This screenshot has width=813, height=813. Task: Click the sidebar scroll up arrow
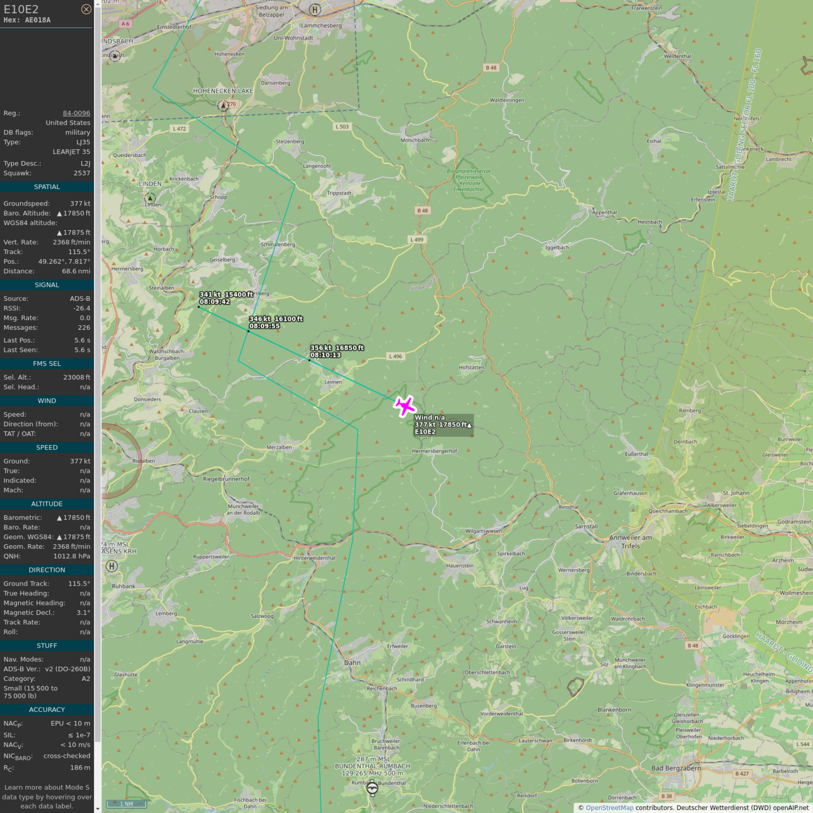tap(98, 3)
